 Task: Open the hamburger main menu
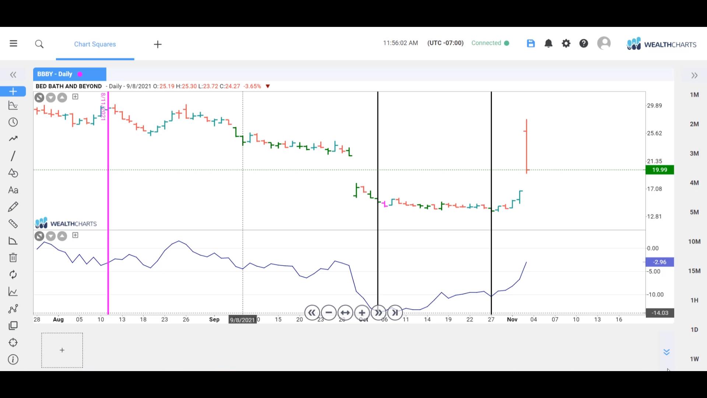click(13, 43)
